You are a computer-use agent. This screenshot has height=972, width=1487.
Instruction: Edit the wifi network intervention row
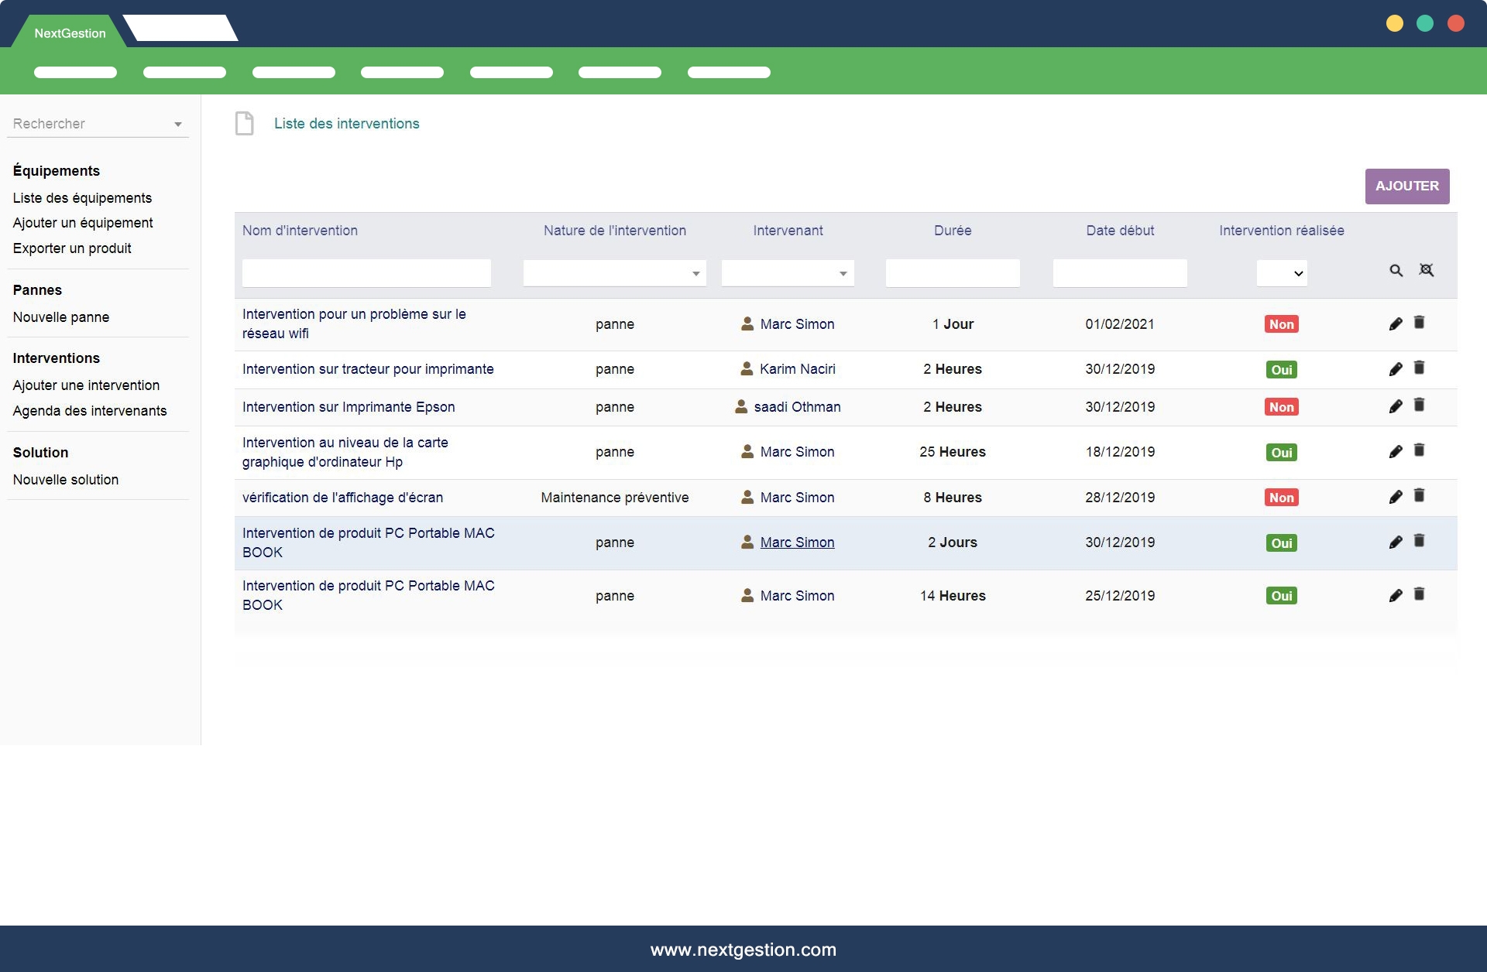pyautogui.click(x=1396, y=324)
